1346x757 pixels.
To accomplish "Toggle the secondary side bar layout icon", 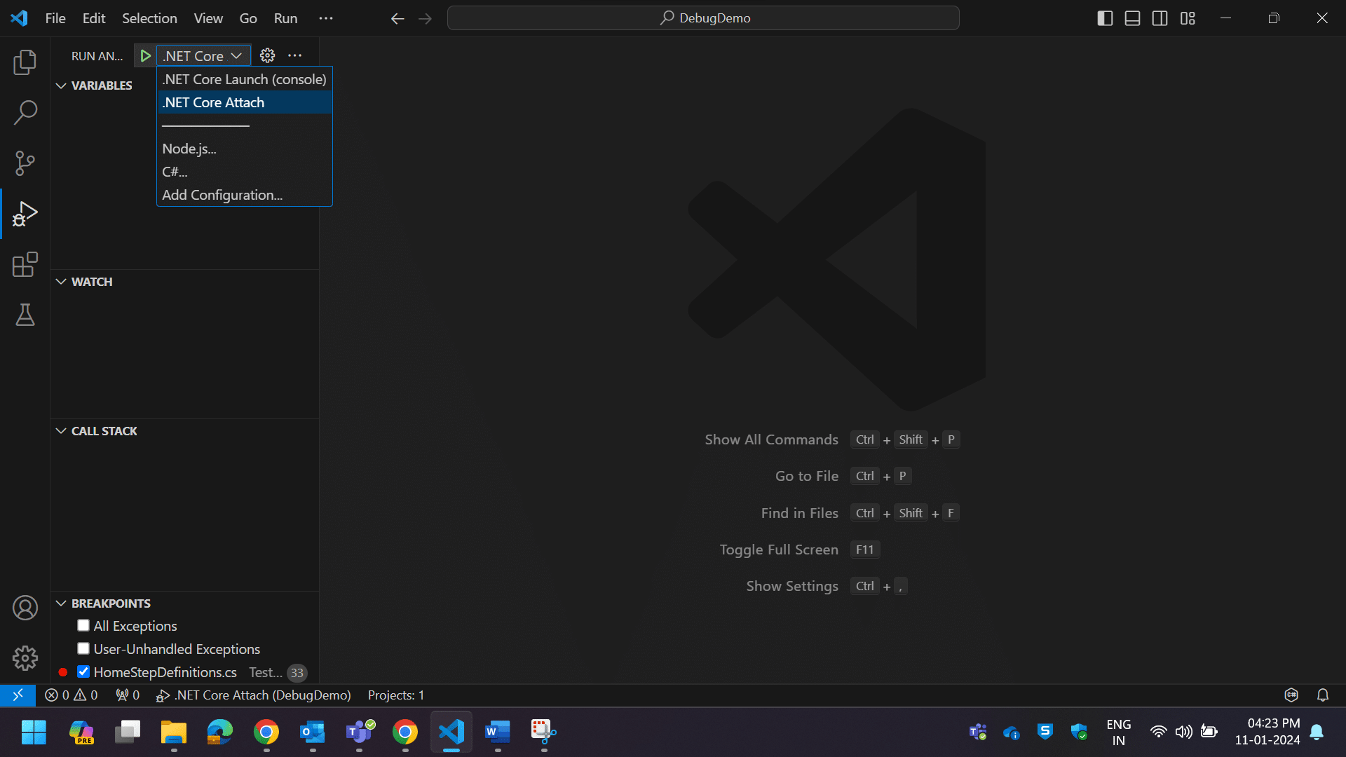I will 1160,18.
